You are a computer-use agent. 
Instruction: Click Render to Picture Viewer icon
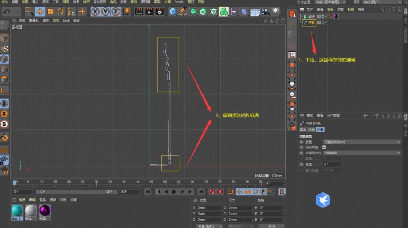[x=149, y=12]
